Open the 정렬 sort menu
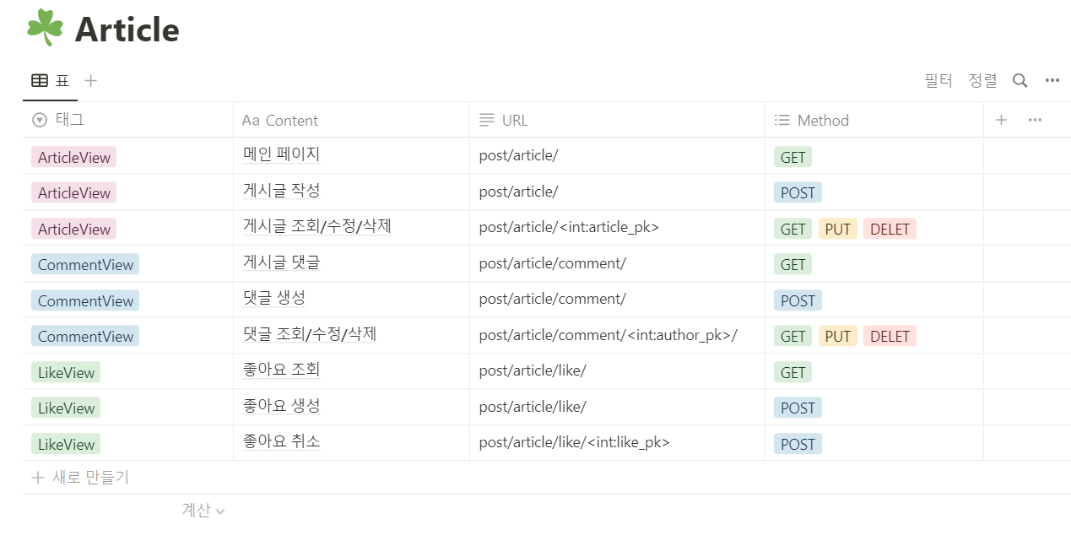 tap(982, 79)
